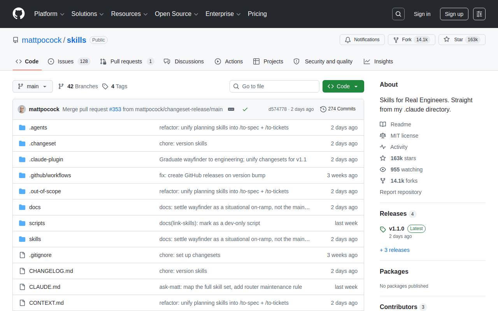
Task: Open the appearance settings icon button
Action: tap(479, 14)
